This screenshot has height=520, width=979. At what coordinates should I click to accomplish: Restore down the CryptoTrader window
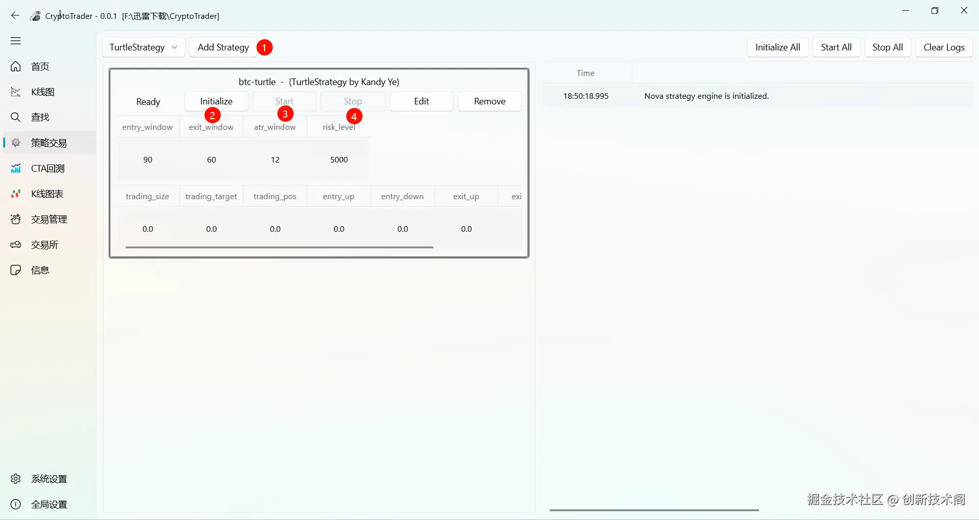tap(935, 11)
